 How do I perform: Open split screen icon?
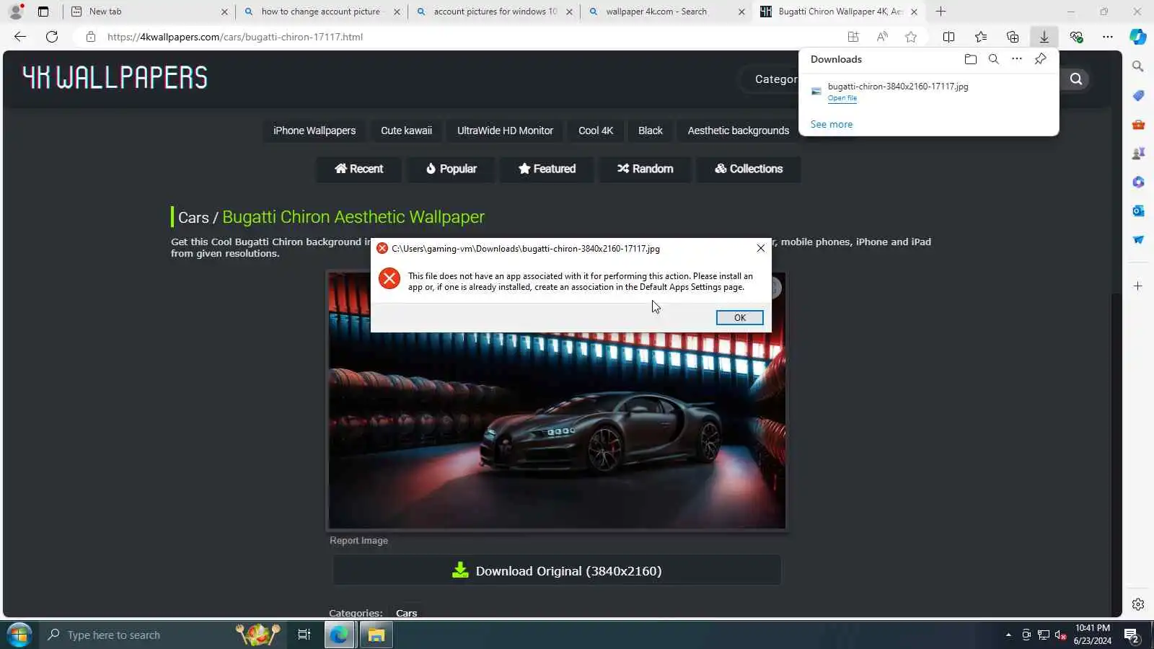pyautogui.click(x=949, y=37)
